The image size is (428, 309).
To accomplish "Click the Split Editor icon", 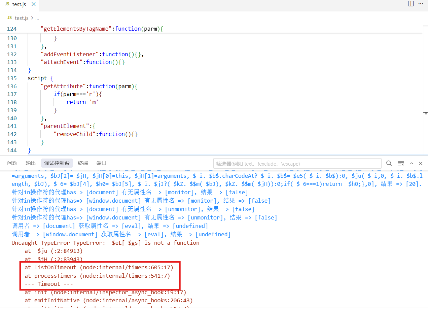I will point(411,4).
